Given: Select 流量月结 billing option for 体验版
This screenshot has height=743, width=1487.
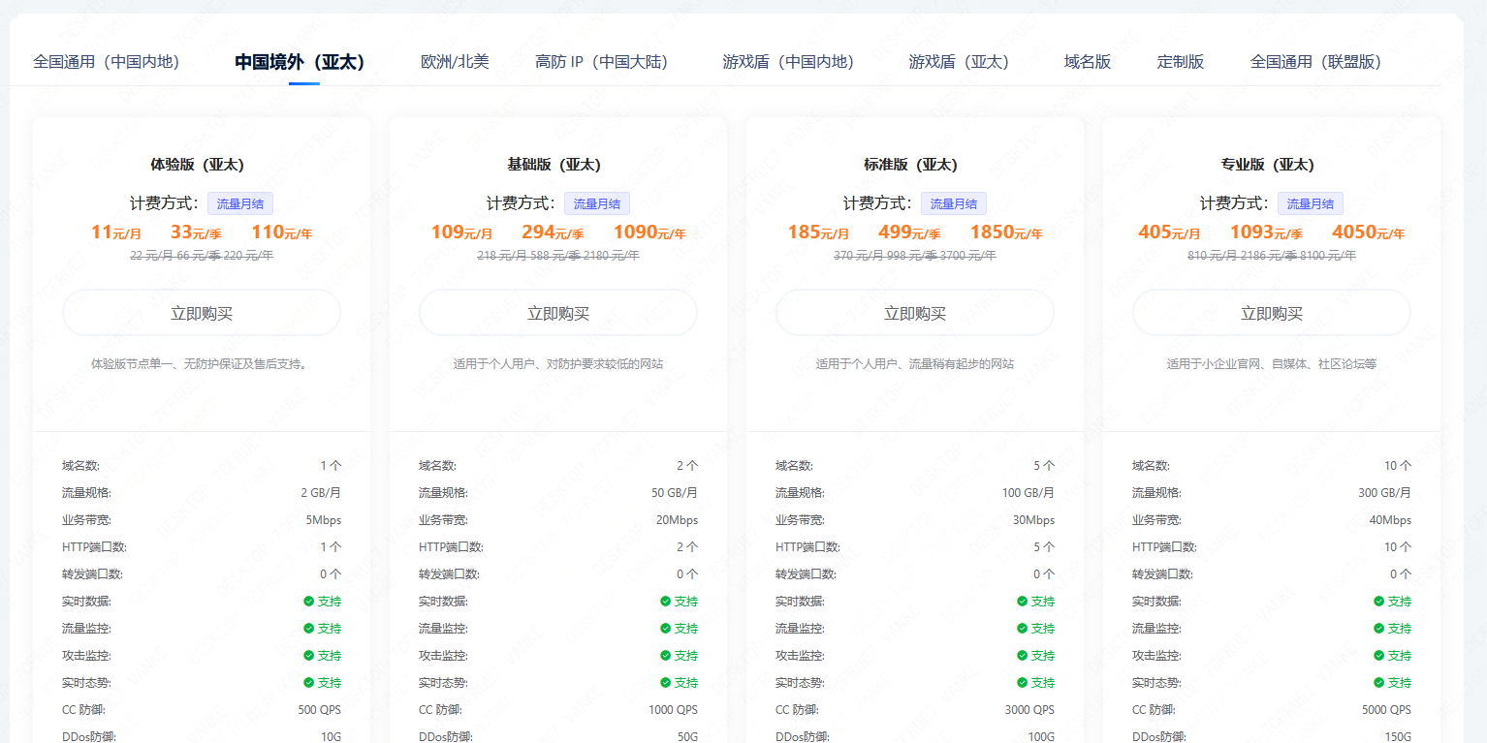Looking at the screenshot, I should click(240, 203).
